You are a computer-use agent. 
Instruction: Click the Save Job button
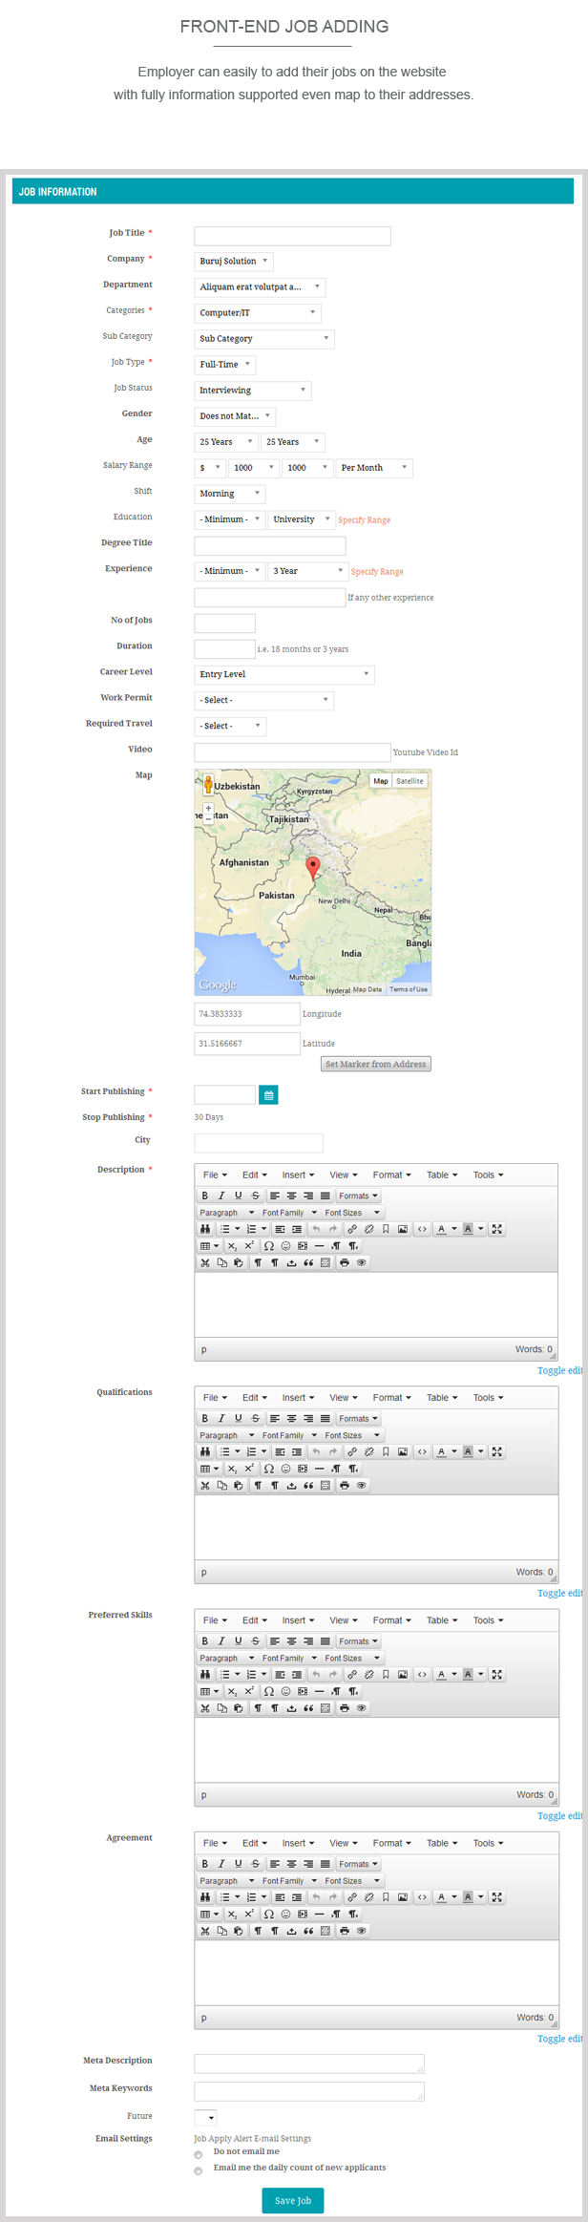point(293,2200)
